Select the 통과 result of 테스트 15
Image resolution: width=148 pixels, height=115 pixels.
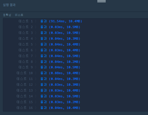tap(60, 102)
